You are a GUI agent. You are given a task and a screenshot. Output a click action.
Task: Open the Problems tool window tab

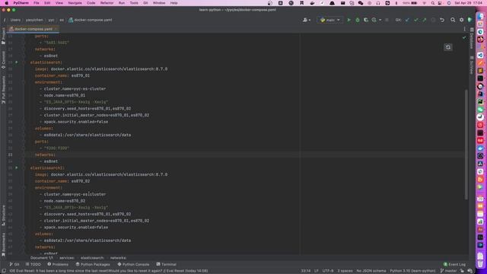point(58,264)
